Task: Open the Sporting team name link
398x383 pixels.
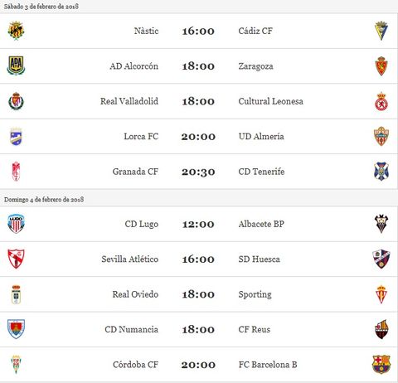Action: click(255, 294)
